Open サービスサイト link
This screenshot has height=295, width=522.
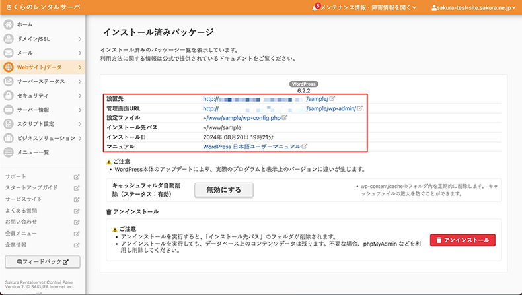pyautogui.click(x=24, y=199)
